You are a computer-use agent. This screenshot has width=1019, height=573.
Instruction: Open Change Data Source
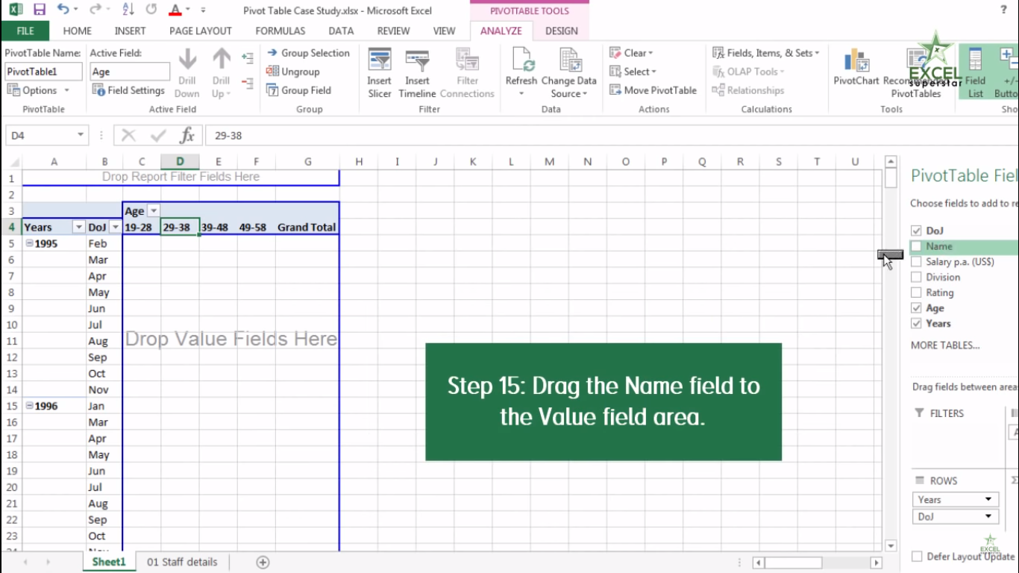569,72
